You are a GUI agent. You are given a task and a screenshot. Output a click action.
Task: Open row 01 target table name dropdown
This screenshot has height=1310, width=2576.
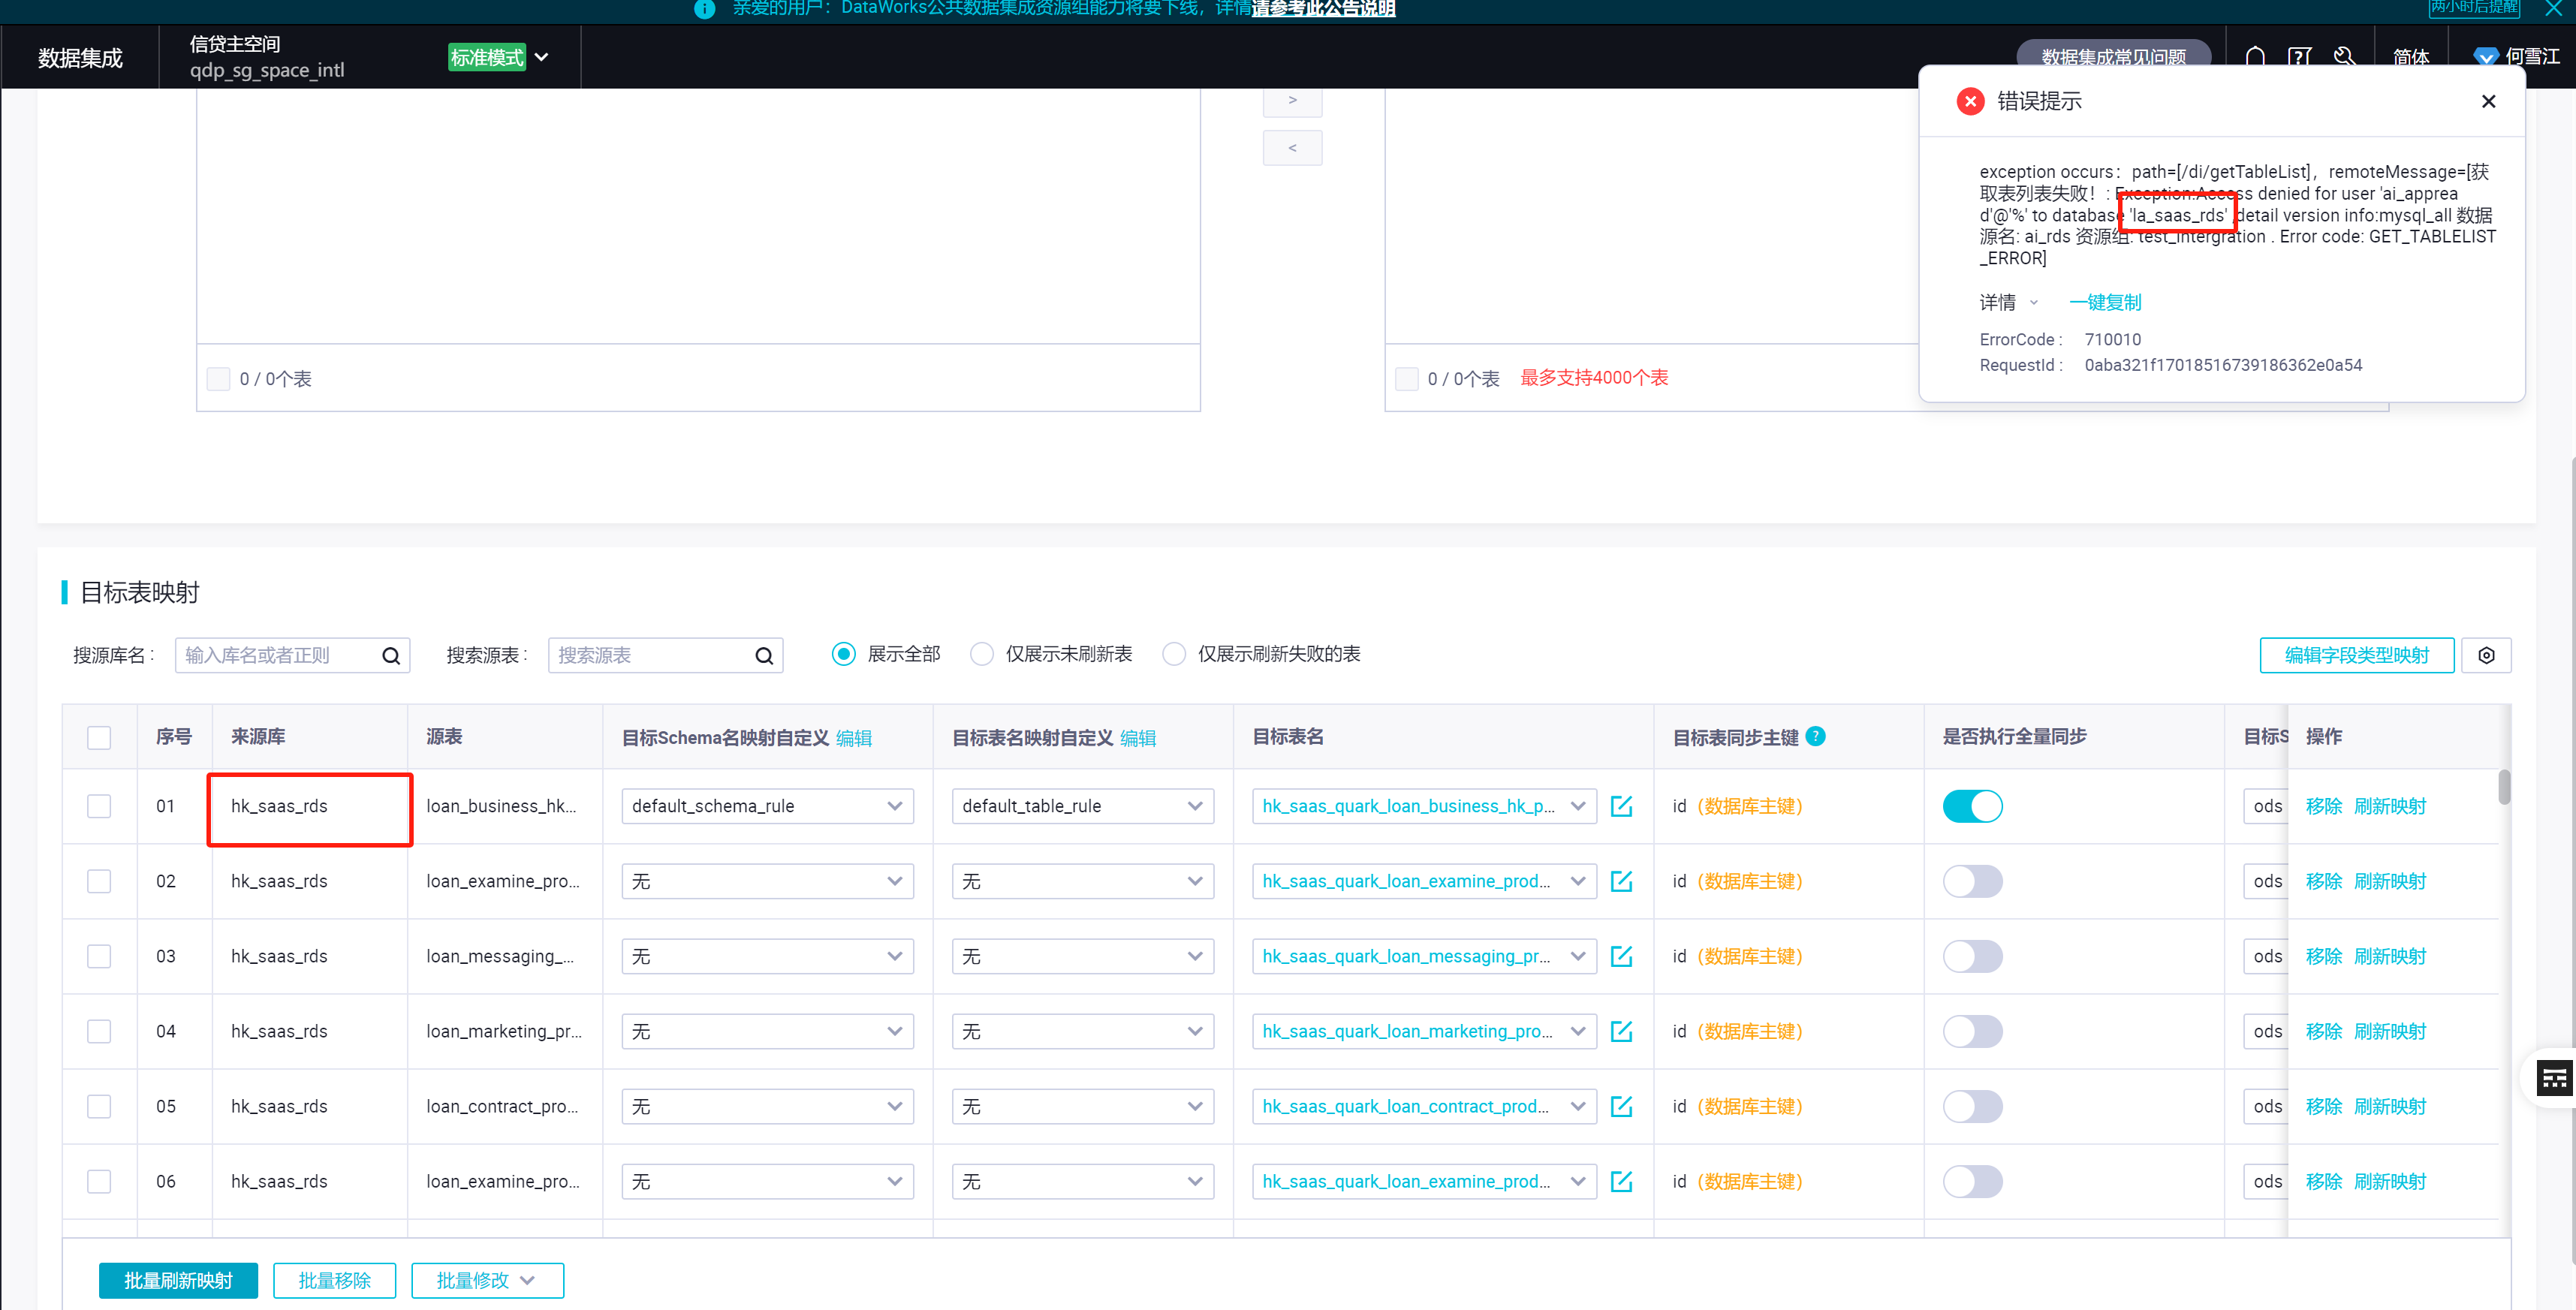[1424, 806]
